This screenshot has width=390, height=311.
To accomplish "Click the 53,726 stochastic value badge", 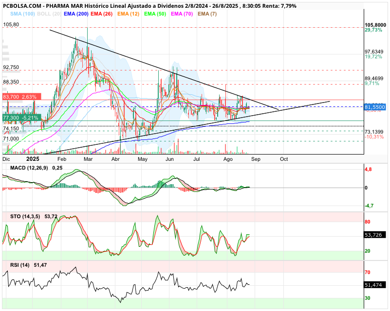I will 375,235.
